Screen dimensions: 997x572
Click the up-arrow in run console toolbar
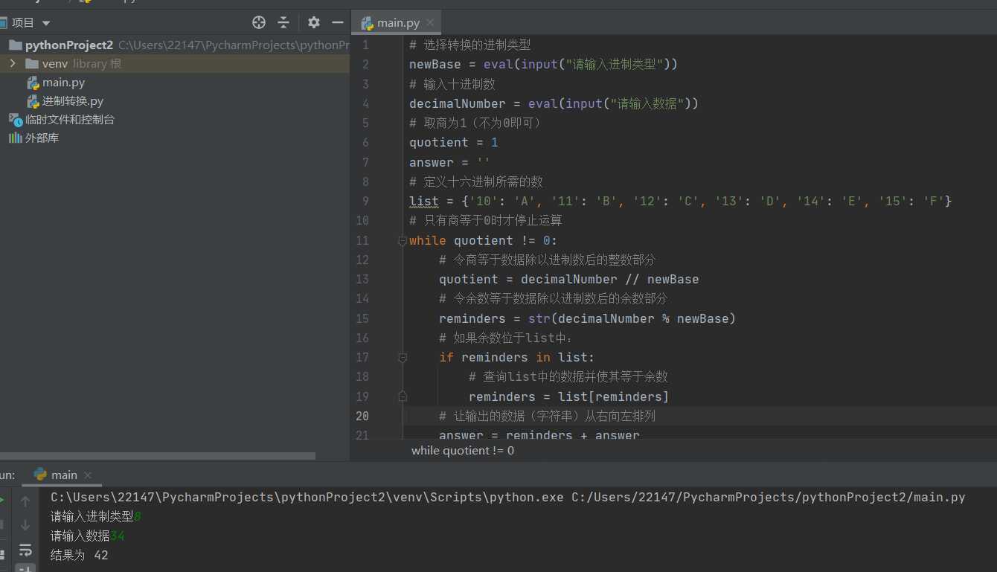pyautogui.click(x=25, y=501)
